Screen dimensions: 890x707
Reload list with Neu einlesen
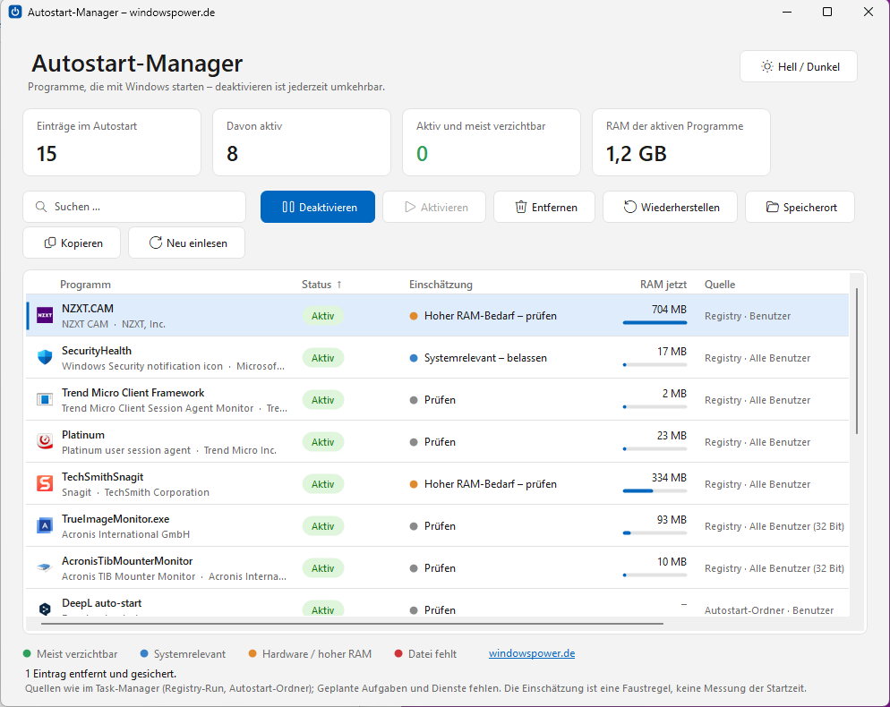coord(187,243)
